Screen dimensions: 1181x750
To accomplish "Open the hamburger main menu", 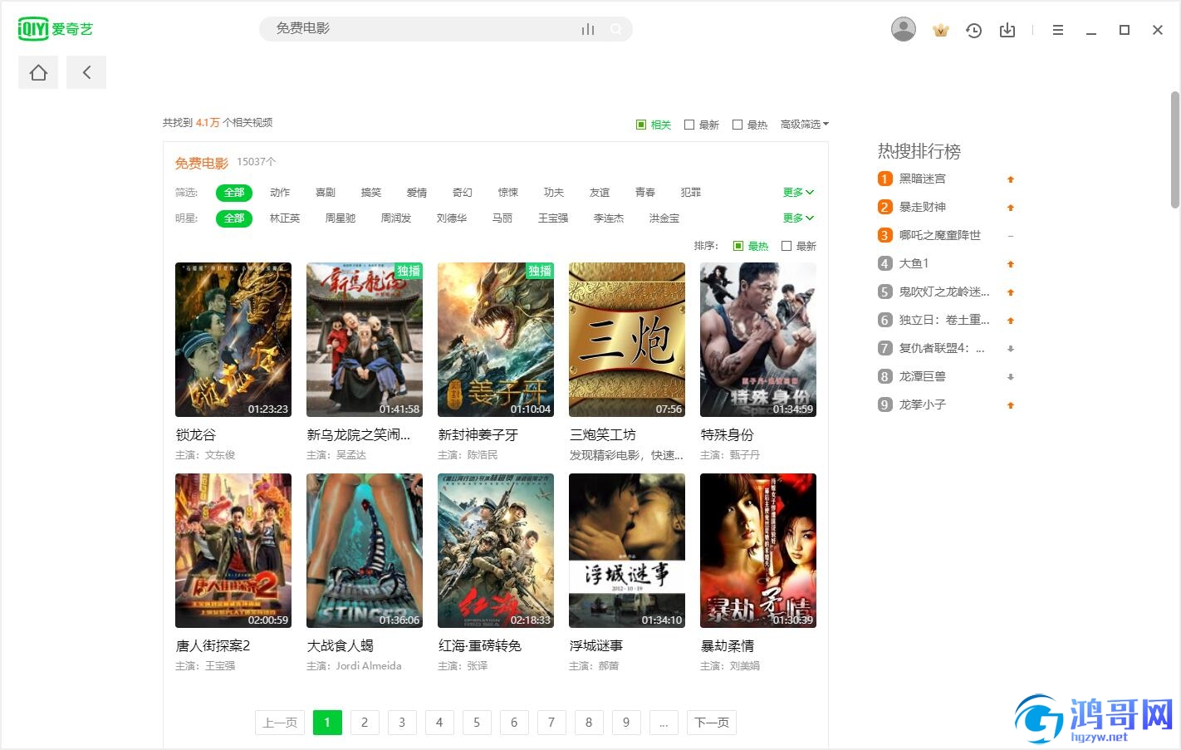I will (x=1058, y=30).
